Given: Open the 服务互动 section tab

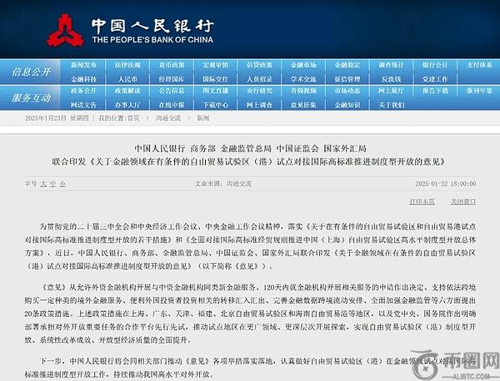Looking at the screenshot, I should pyautogui.click(x=31, y=98).
